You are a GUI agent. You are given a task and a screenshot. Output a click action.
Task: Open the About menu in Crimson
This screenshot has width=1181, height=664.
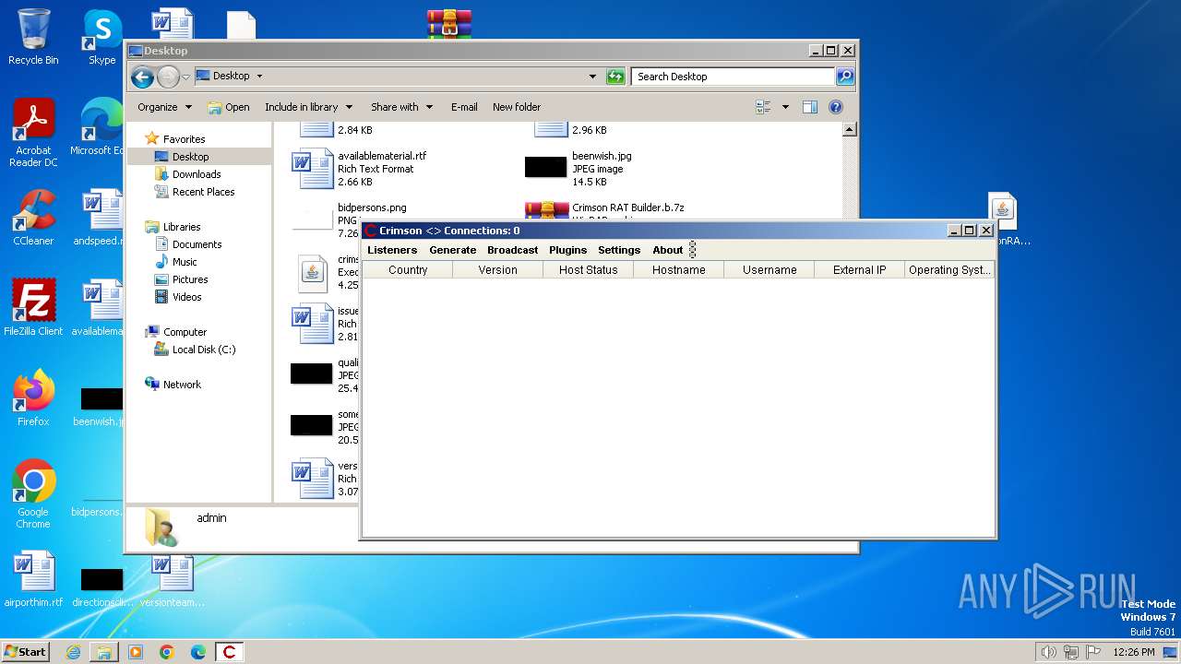coord(668,250)
